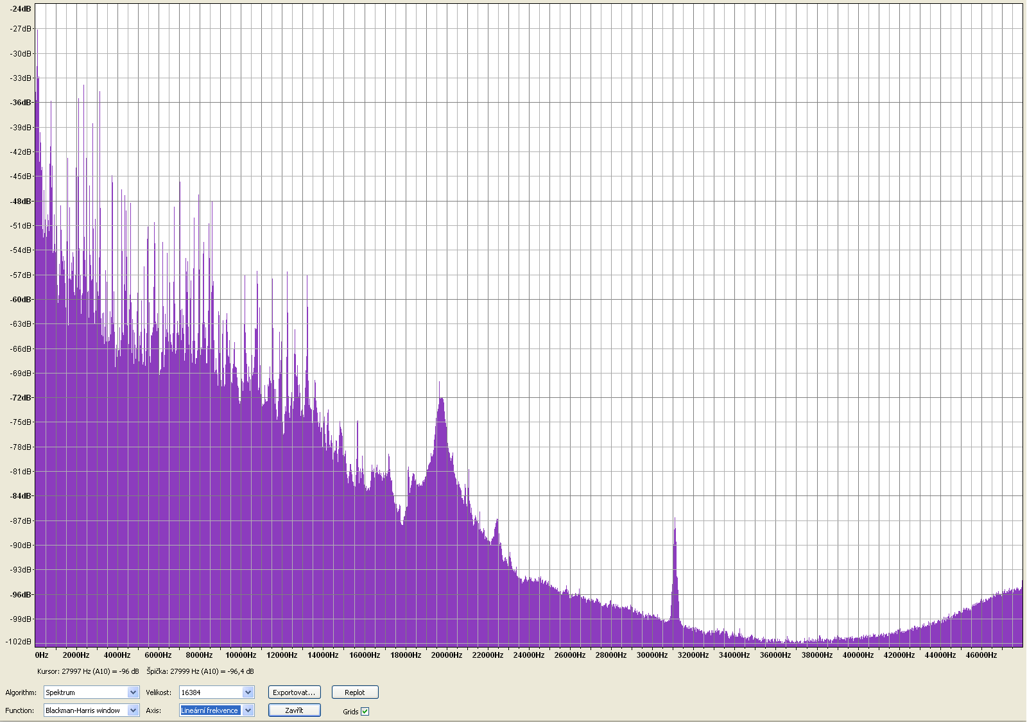The image size is (1027, 722).
Task: Click the Špička peak readout text
Action: pos(200,671)
